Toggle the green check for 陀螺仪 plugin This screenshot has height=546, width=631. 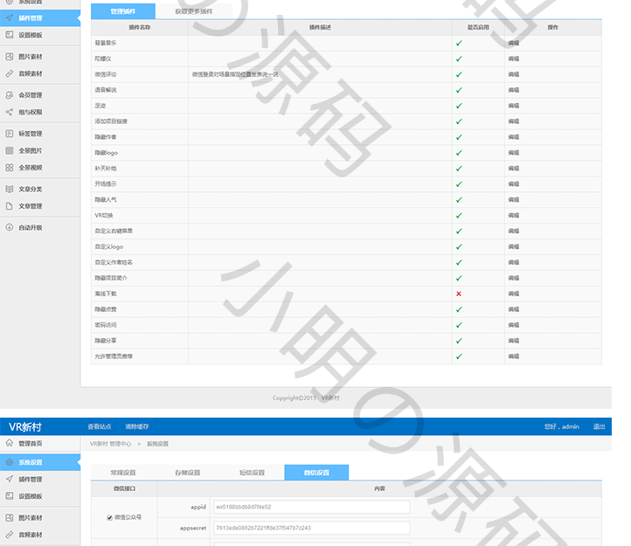(459, 59)
